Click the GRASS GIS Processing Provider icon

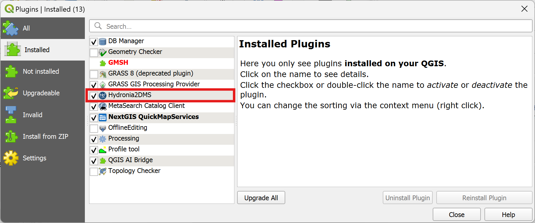tap(103, 85)
